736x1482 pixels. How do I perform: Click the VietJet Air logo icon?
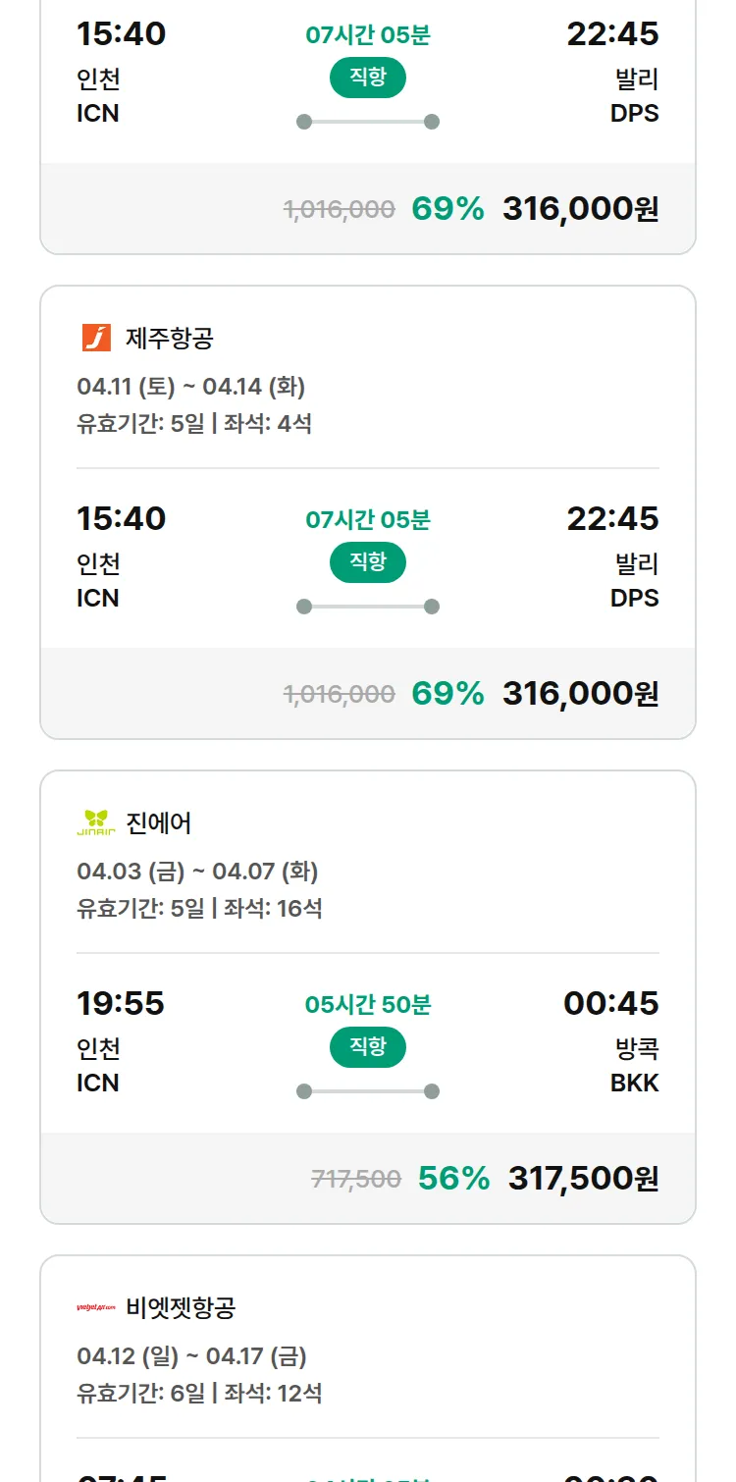(x=96, y=1307)
